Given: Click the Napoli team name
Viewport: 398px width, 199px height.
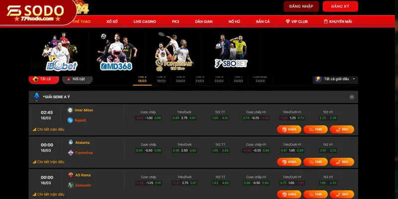Looking at the screenshot, I should [80, 120].
